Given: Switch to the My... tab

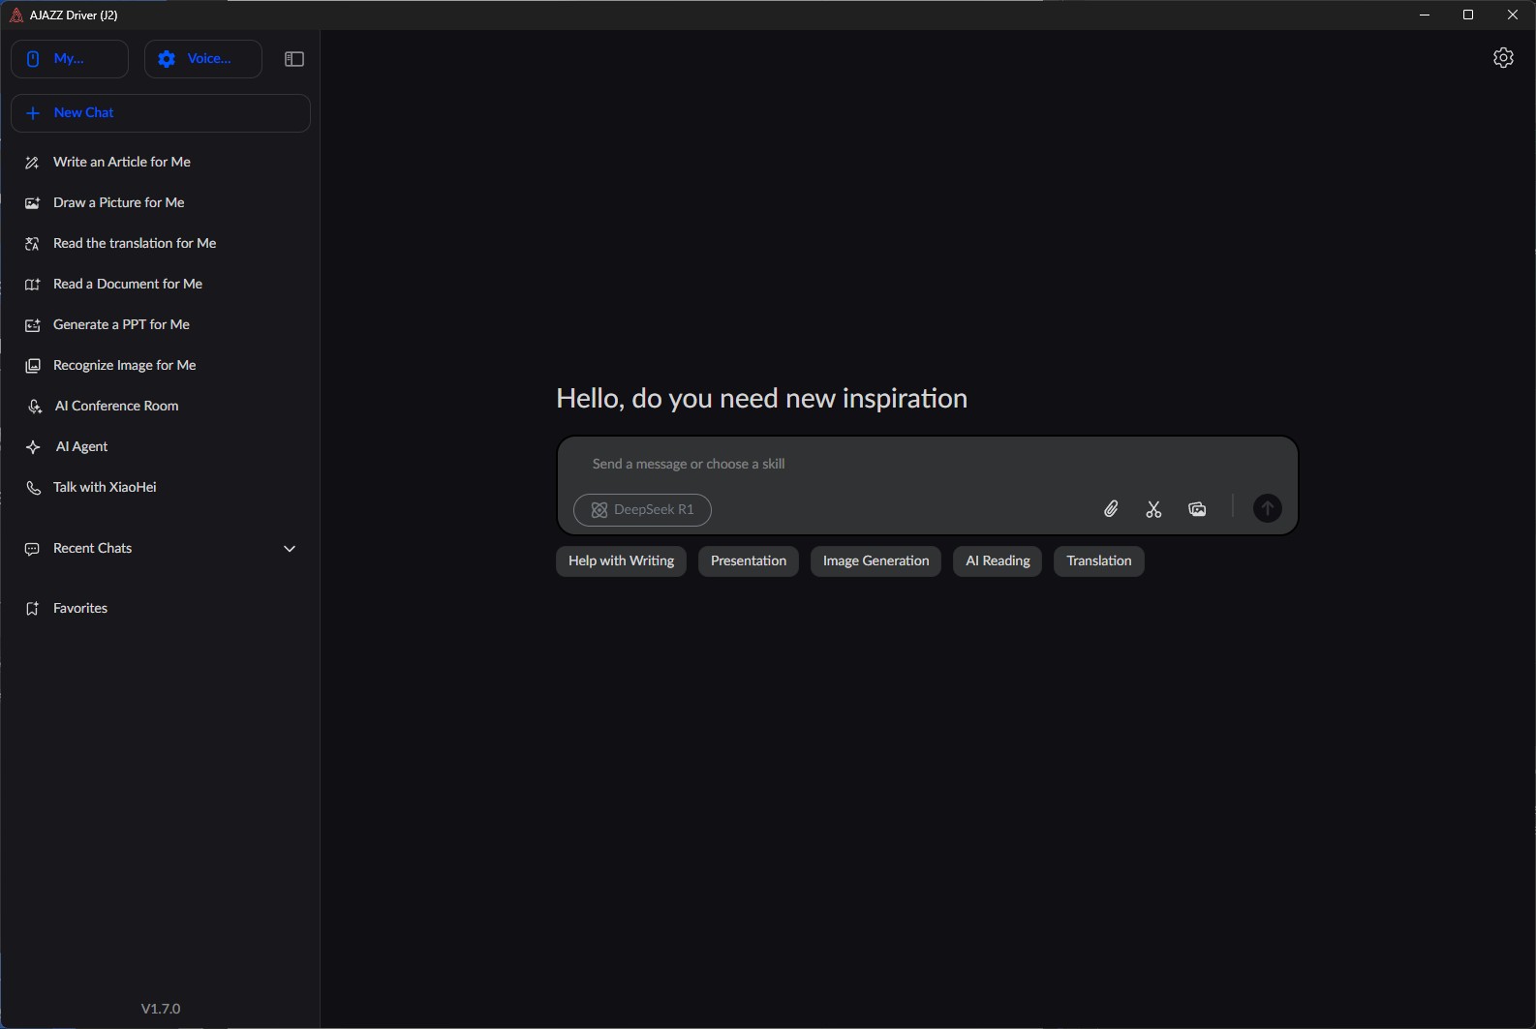Looking at the screenshot, I should [x=70, y=59].
